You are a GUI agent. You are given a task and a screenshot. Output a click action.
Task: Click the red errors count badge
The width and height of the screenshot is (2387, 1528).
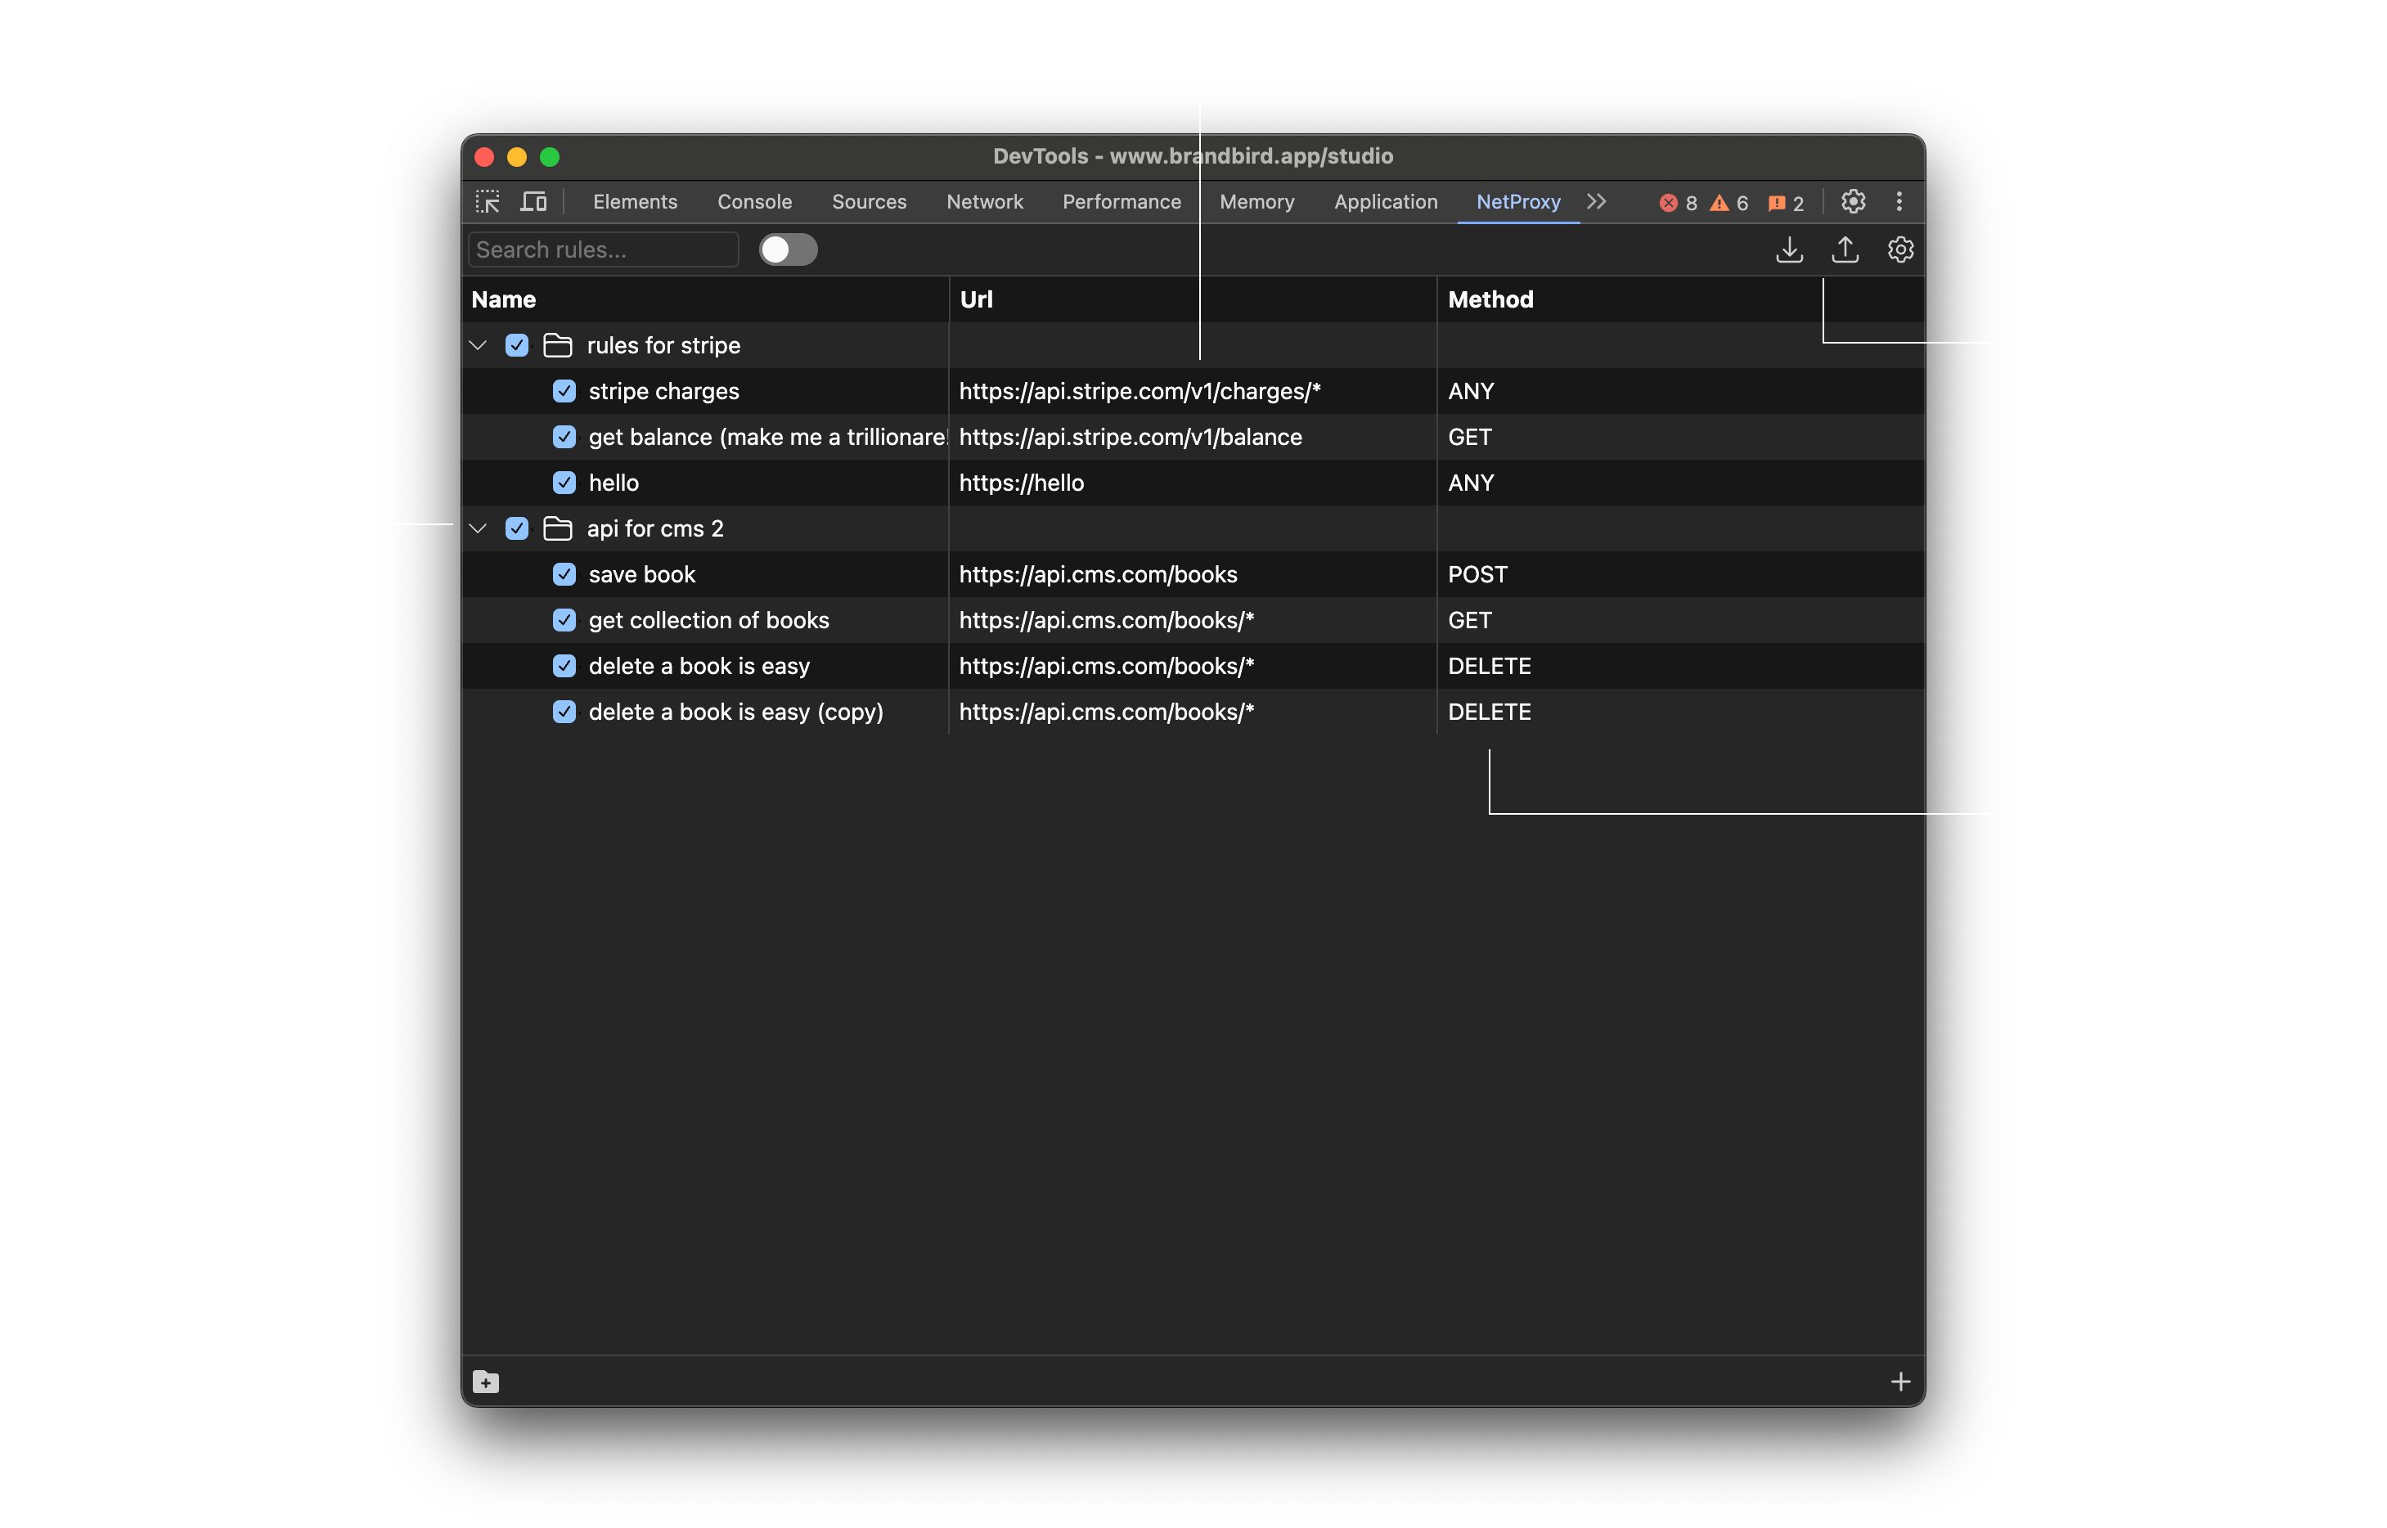(x=1678, y=202)
